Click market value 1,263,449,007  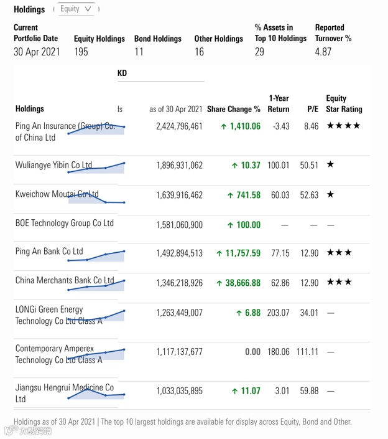tap(179, 313)
